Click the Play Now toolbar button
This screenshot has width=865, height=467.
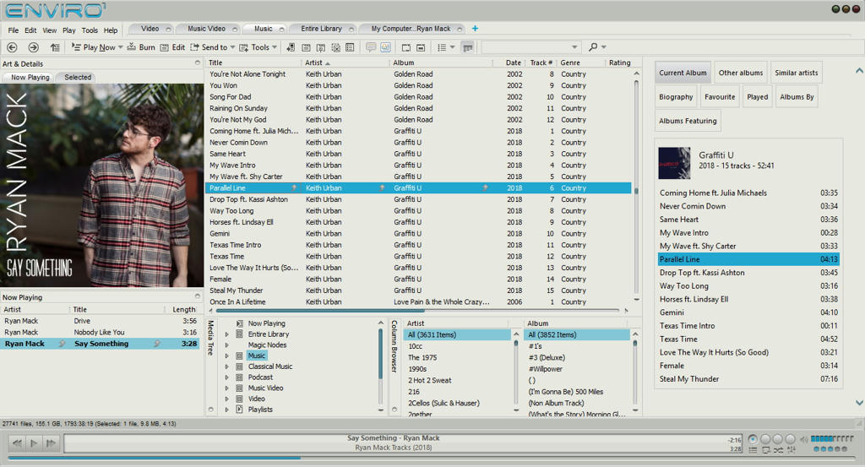point(93,47)
